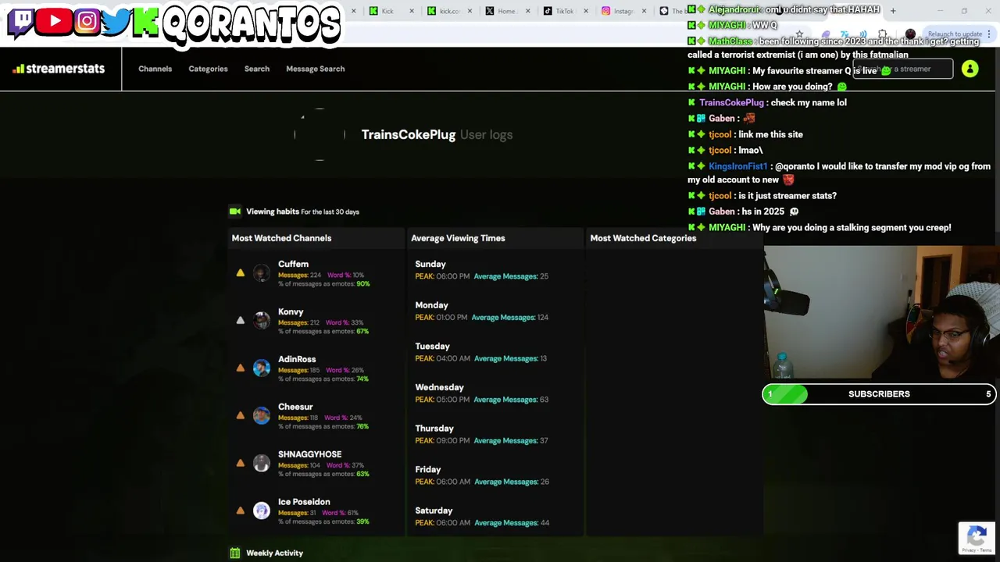
Task: Click the Ice Poseidon channel avatar
Action: pyautogui.click(x=261, y=510)
